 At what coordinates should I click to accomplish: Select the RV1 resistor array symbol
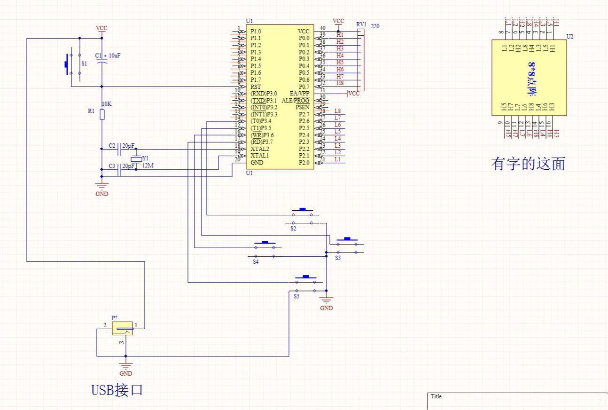[360, 60]
